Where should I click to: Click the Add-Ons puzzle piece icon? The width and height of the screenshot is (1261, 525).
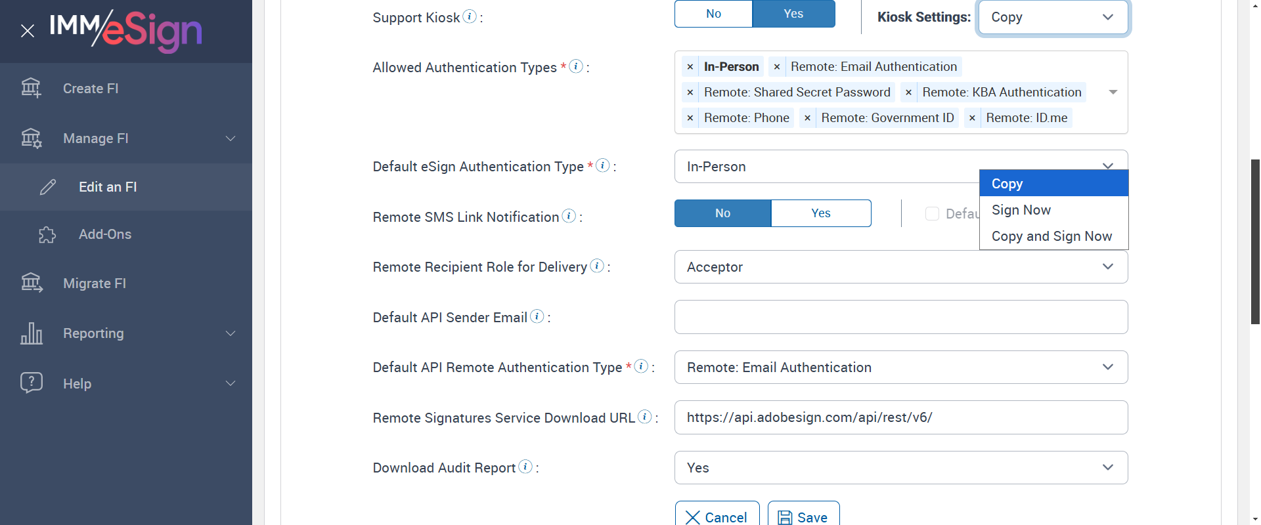tap(47, 234)
